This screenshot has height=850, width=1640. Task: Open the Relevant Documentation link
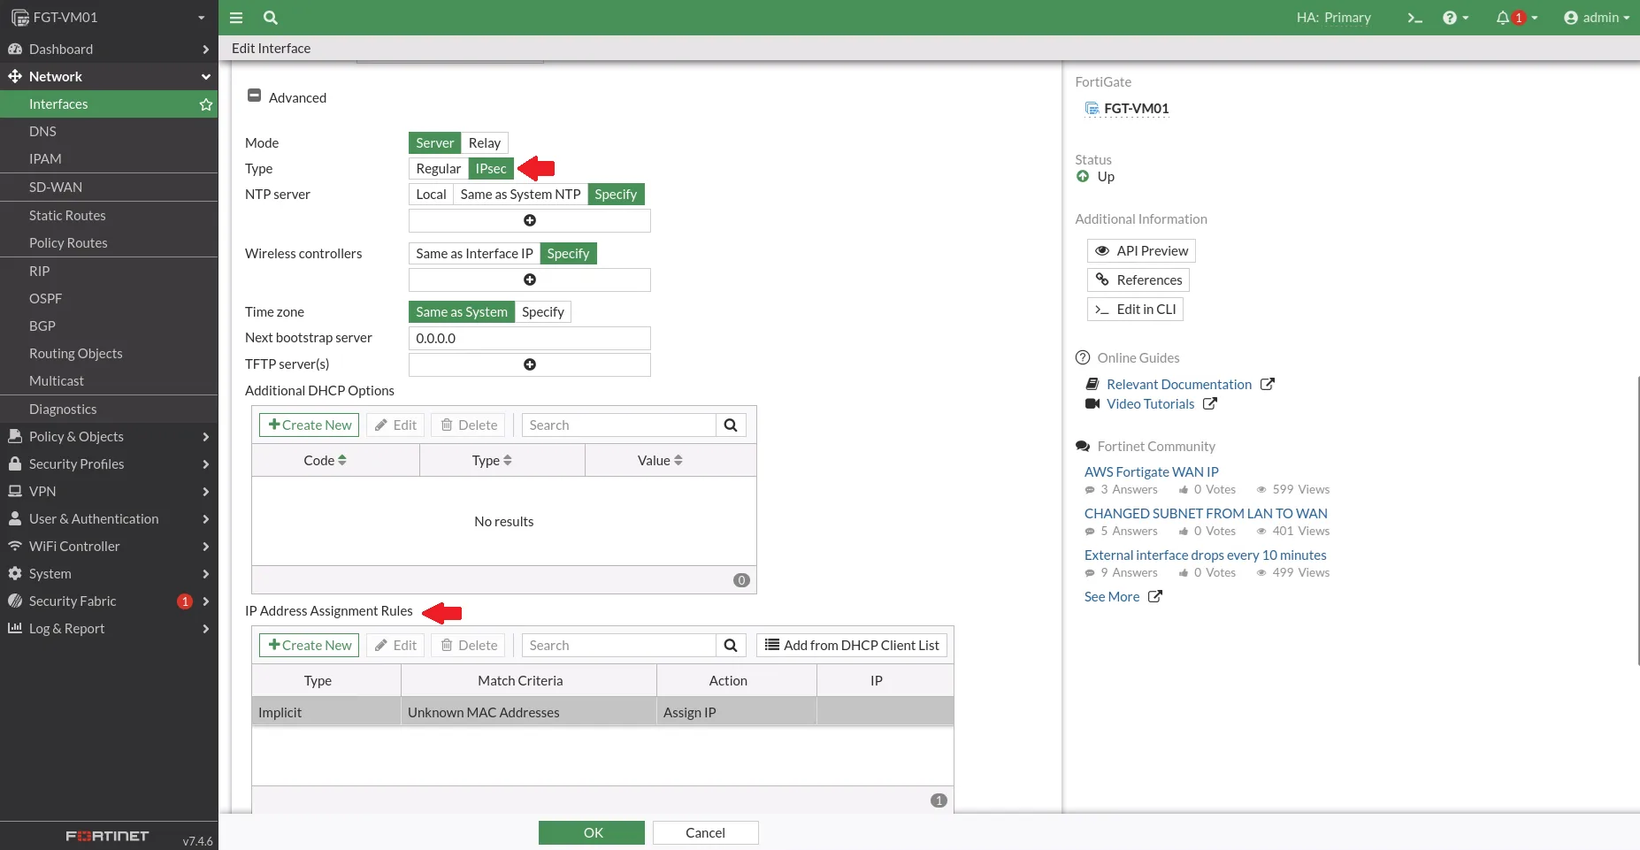click(1178, 385)
